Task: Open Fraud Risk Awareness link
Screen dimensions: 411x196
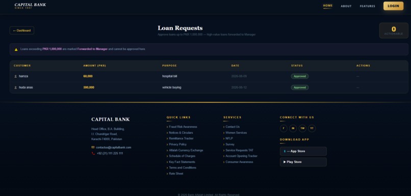Action: [183, 127]
